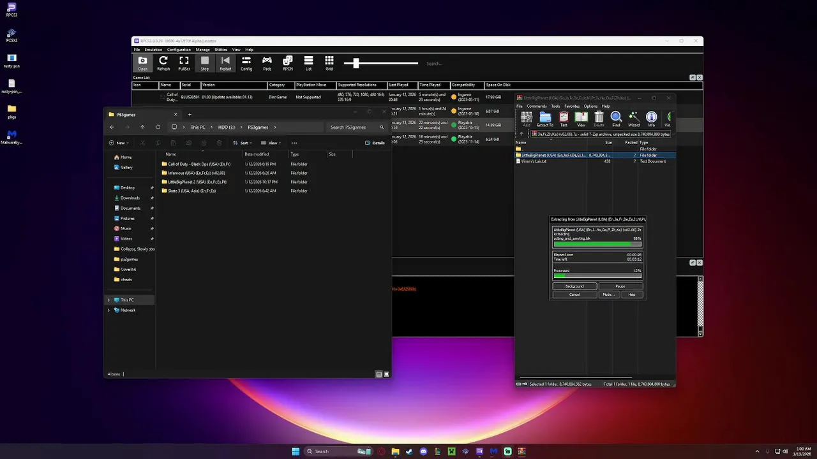Viewport: 817px width, 459px height.
Task: Open Downloads in File Explorer sidebar
Action: click(130, 198)
